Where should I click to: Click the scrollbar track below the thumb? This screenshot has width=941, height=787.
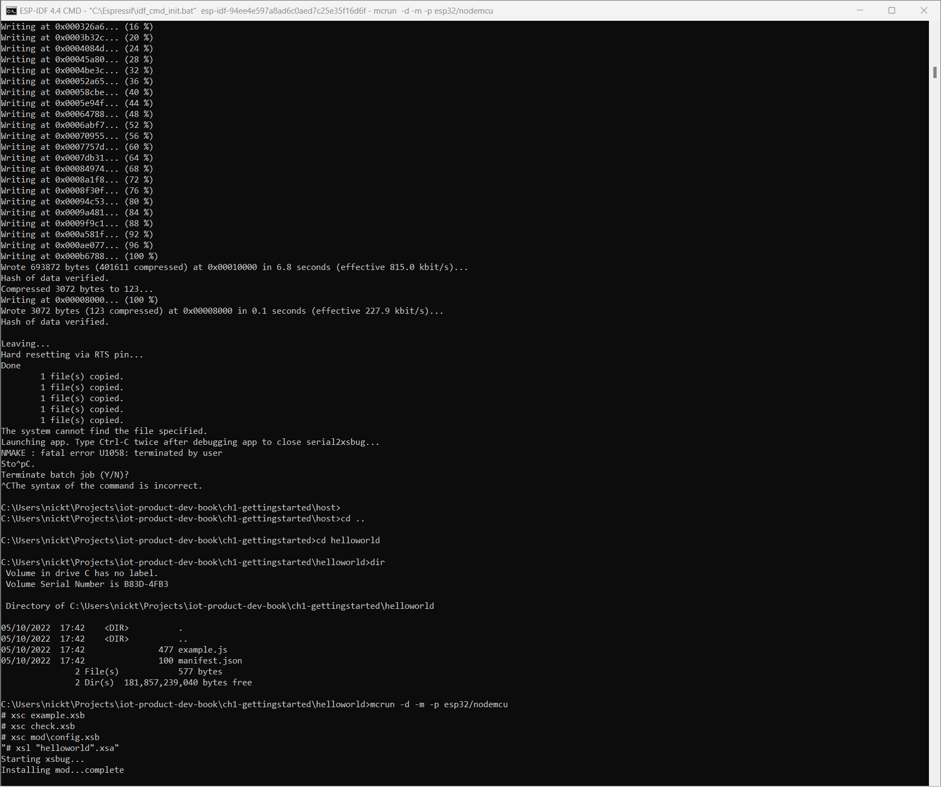(x=935, y=383)
